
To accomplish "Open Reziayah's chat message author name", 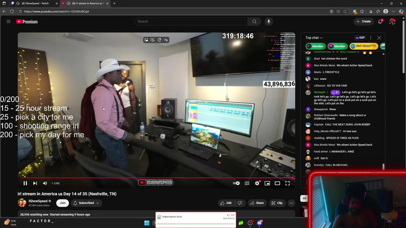I will pos(319,92).
